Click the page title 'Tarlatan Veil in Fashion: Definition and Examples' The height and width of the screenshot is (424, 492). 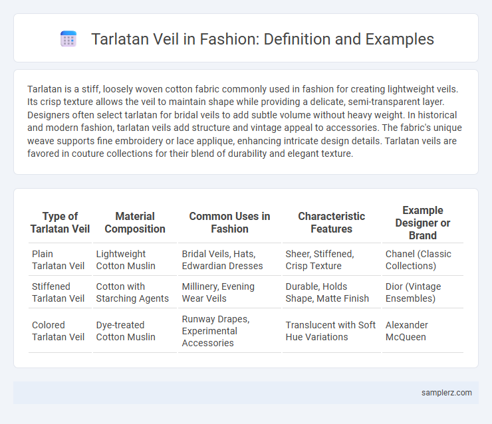pos(263,39)
